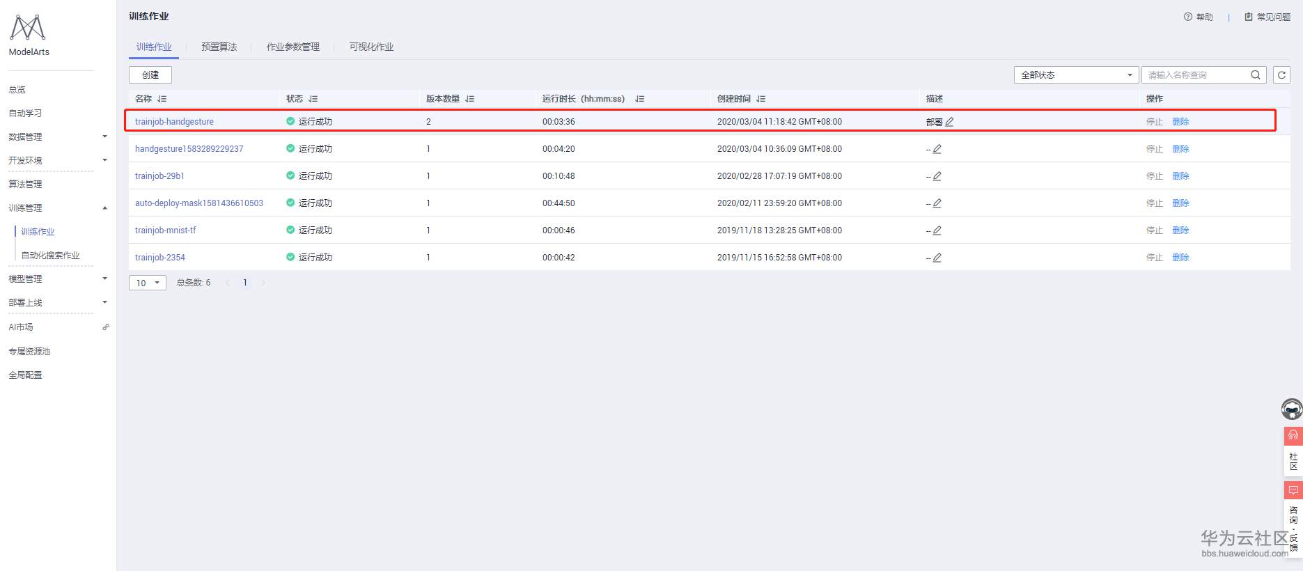Delete the trainjob-handgesture job
Screen dimensions: 1303x571
1180,122
